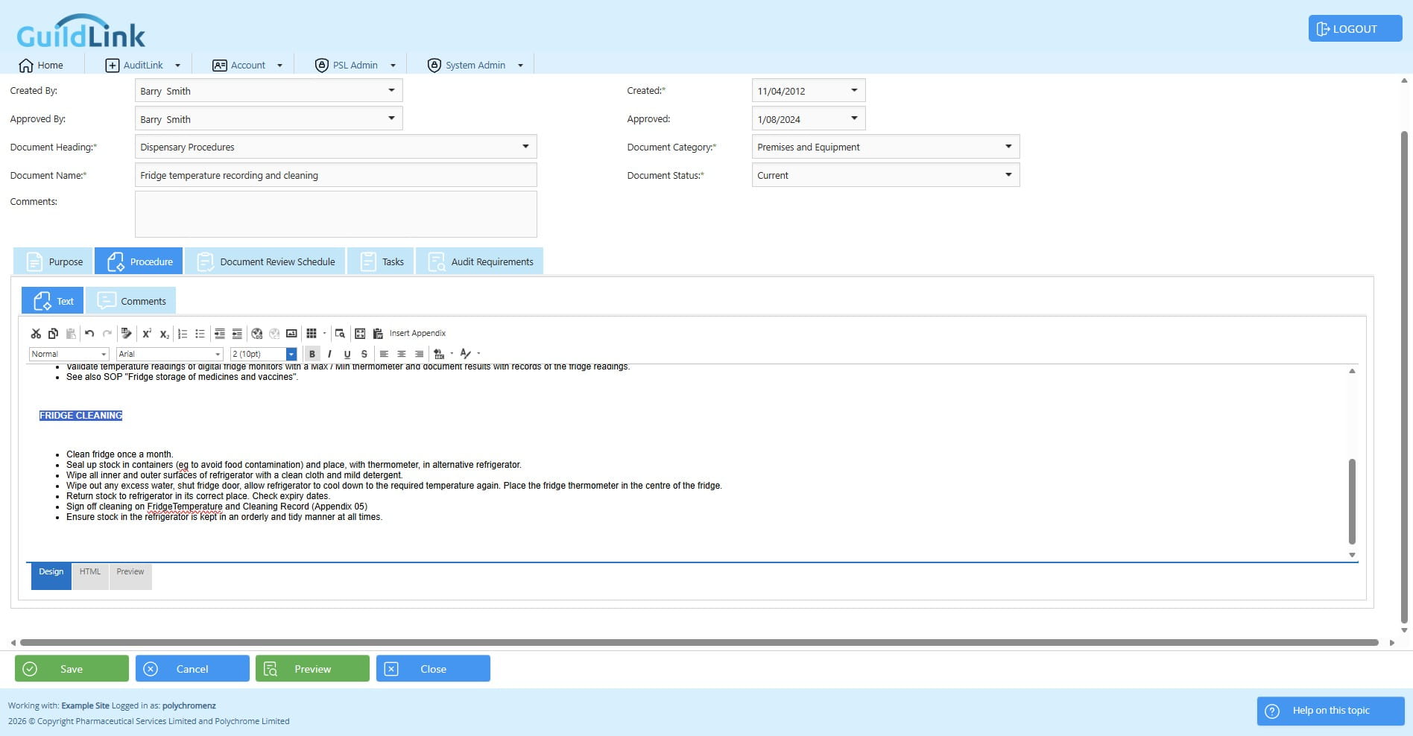The image size is (1413, 736).
Task: Click the Indent icon
Action: click(219, 334)
